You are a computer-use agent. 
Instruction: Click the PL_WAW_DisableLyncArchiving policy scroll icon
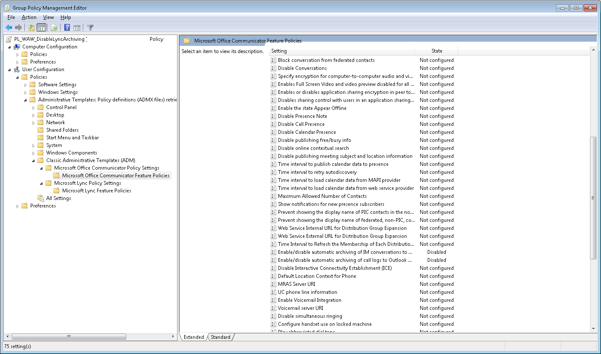point(9,39)
